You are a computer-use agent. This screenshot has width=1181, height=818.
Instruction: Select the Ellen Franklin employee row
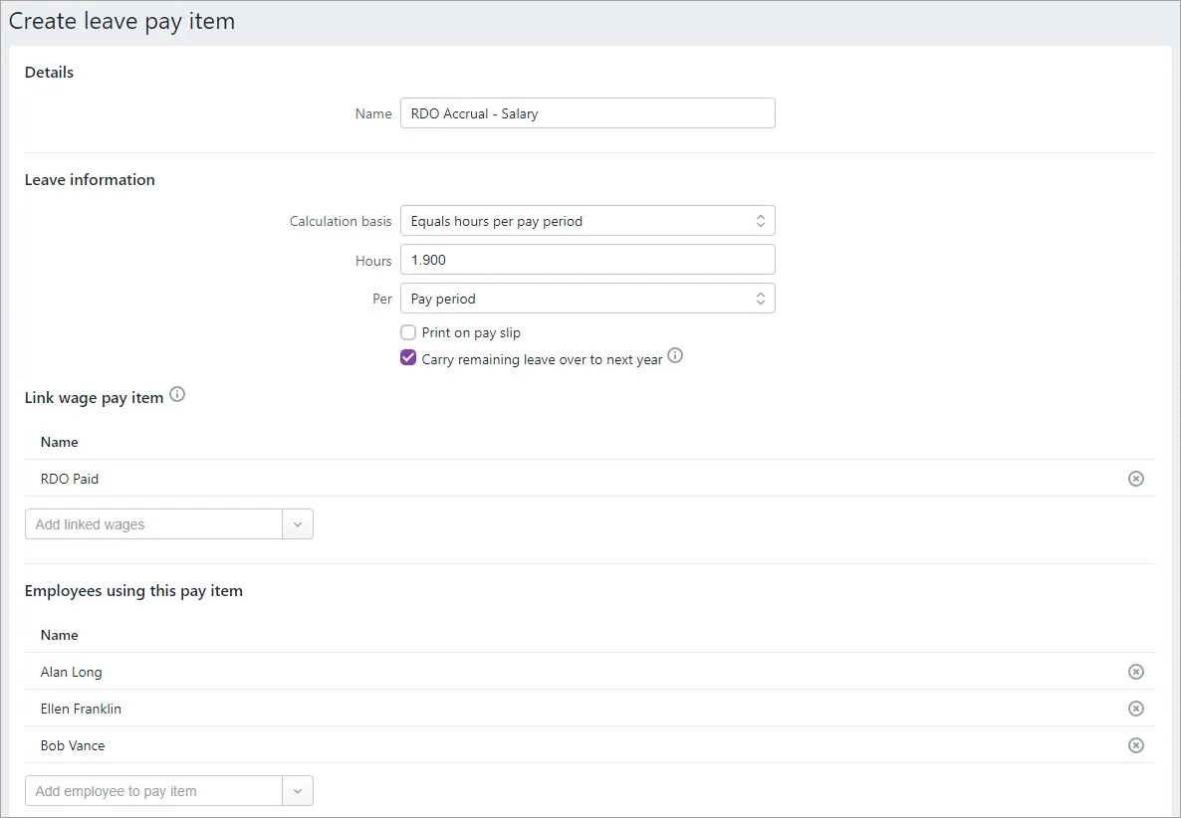[589, 709]
